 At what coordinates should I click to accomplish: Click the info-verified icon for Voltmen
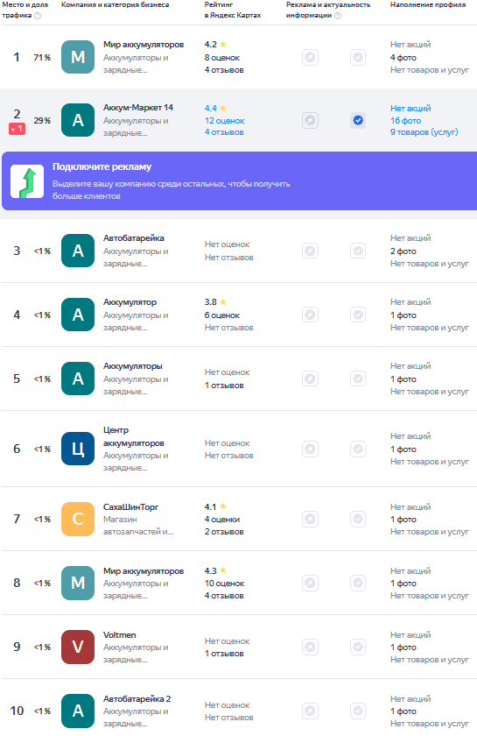tap(358, 647)
